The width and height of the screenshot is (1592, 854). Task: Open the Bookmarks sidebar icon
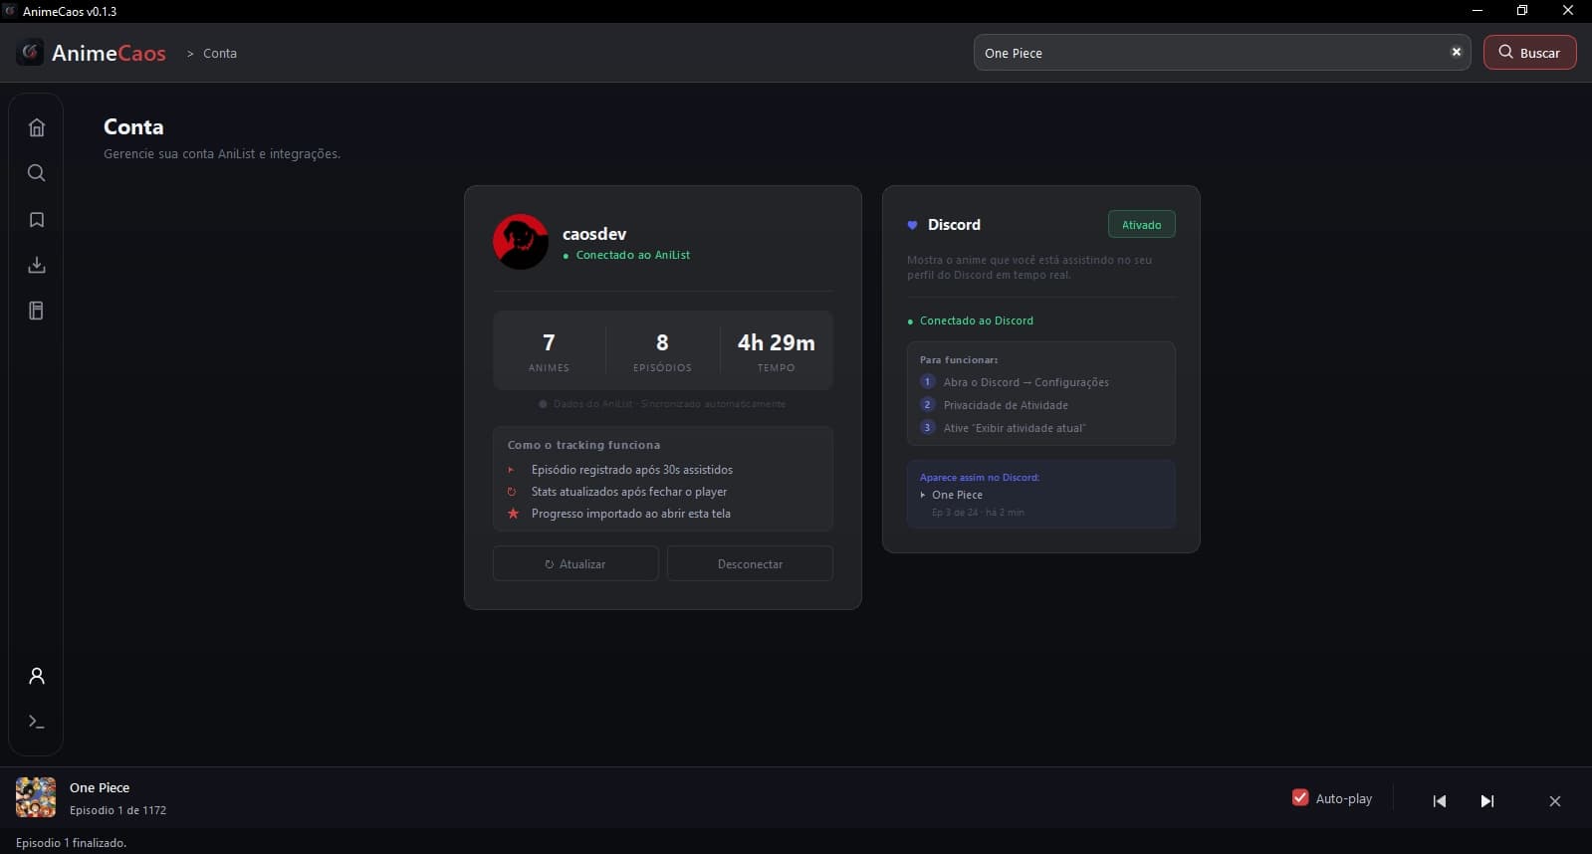click(x=37, y=219)
